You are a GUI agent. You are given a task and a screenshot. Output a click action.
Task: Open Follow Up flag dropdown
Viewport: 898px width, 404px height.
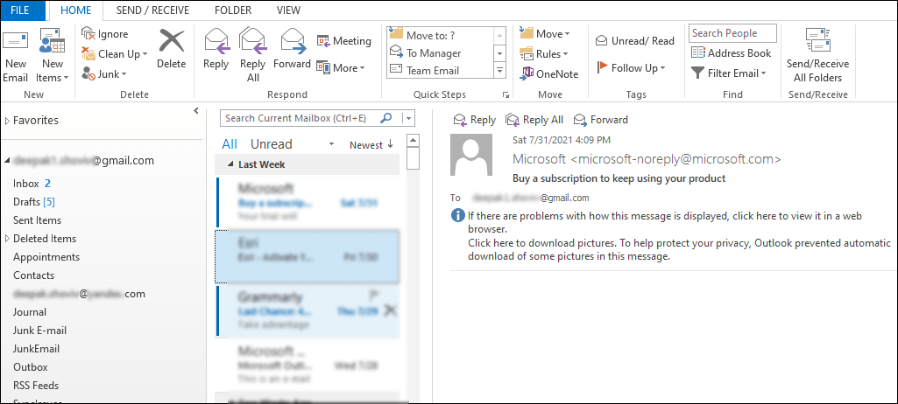(631, 68)
